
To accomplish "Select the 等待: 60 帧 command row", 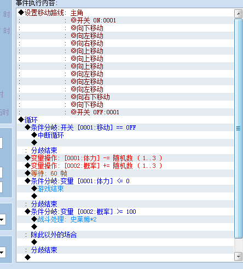I will (125, 173).
